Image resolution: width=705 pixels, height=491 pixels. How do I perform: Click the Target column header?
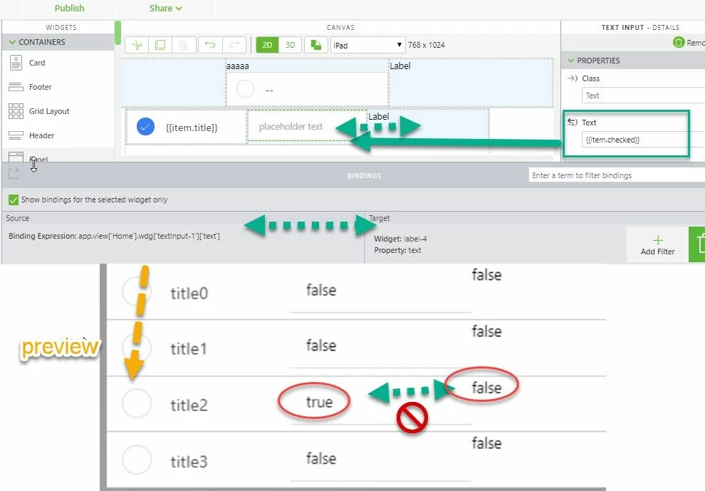380,218
